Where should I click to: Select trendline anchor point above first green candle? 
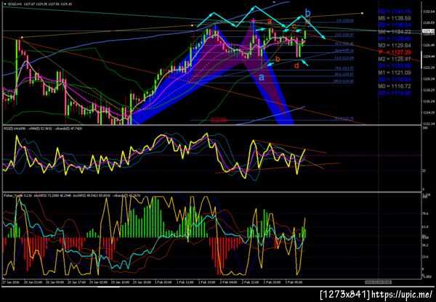pyautogui.click(x=22, y=37)
